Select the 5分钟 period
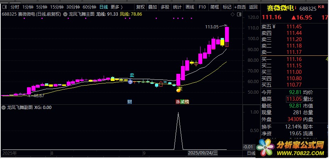This screenshot has height=159, width=330. pyautogui.click(x=42, y=7)
